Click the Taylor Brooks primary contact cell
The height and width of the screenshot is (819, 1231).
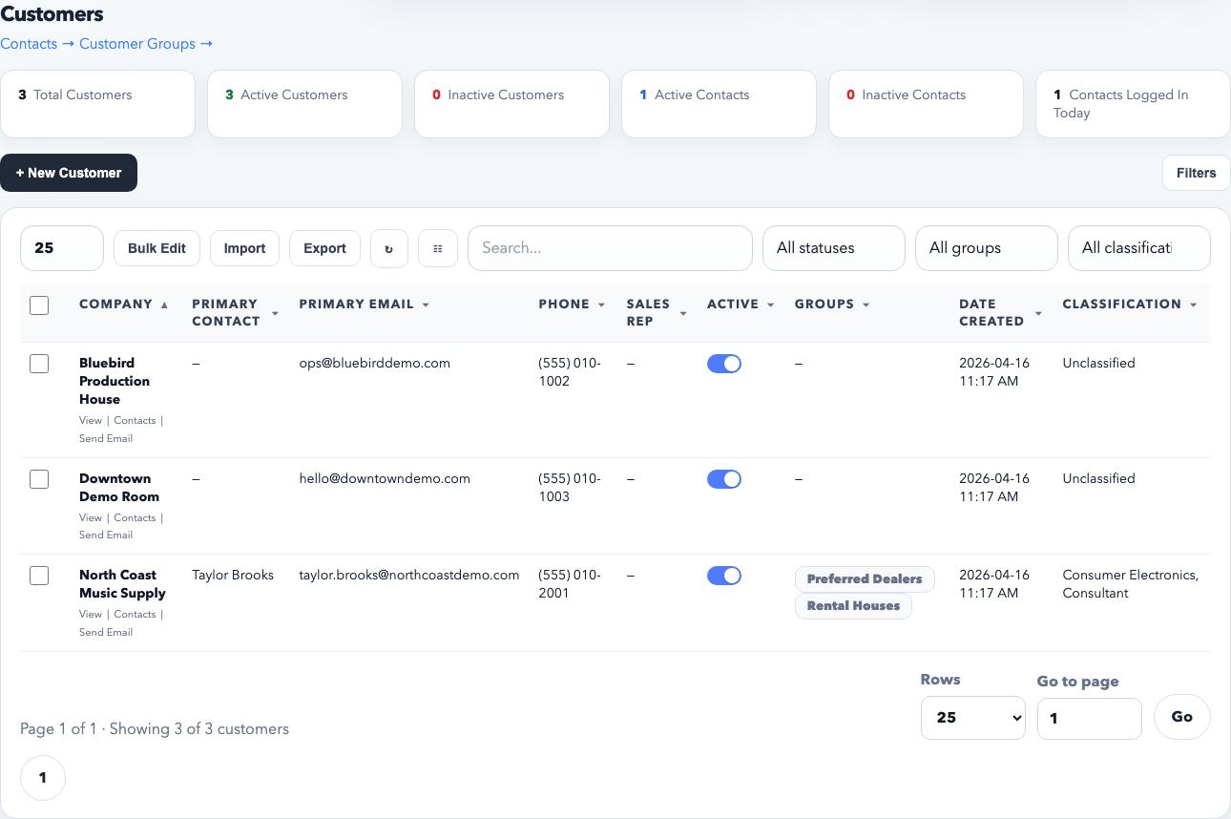pos(233,576)
